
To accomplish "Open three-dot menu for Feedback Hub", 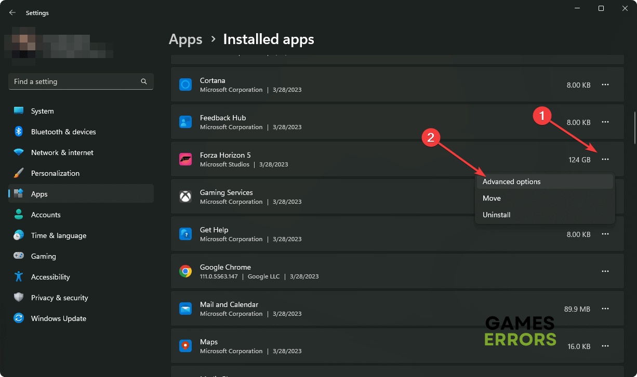I will click(605, 122).
